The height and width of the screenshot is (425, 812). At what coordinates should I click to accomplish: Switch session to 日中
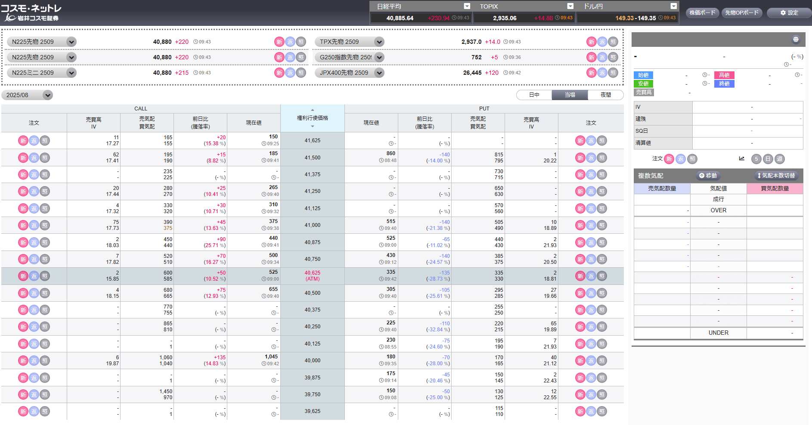[x=534, y=95]
